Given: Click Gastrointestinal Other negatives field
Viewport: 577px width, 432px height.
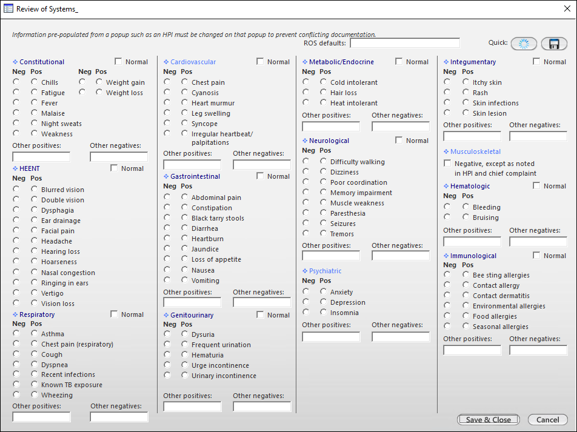Looking at the screenshot, I should (262, 302).
